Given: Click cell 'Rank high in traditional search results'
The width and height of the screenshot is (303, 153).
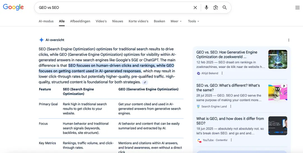Looking at the screenshot, I should pyautogui.click(x=85, y=109).
